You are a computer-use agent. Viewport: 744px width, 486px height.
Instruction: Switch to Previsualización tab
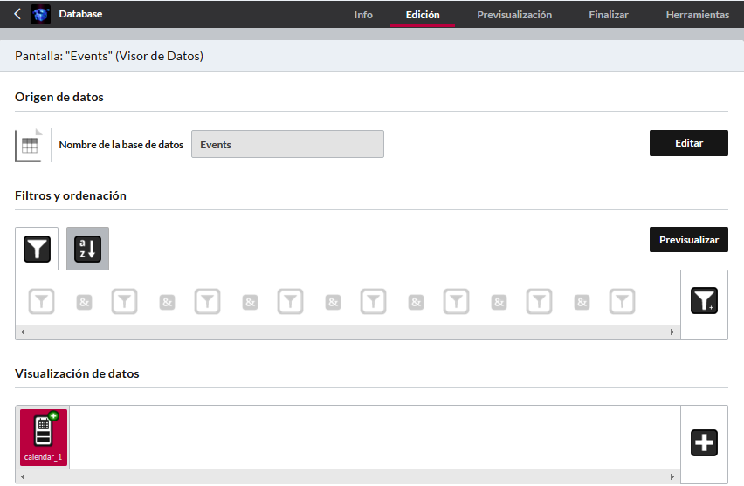pyautogui.click(x=514, y=15)
